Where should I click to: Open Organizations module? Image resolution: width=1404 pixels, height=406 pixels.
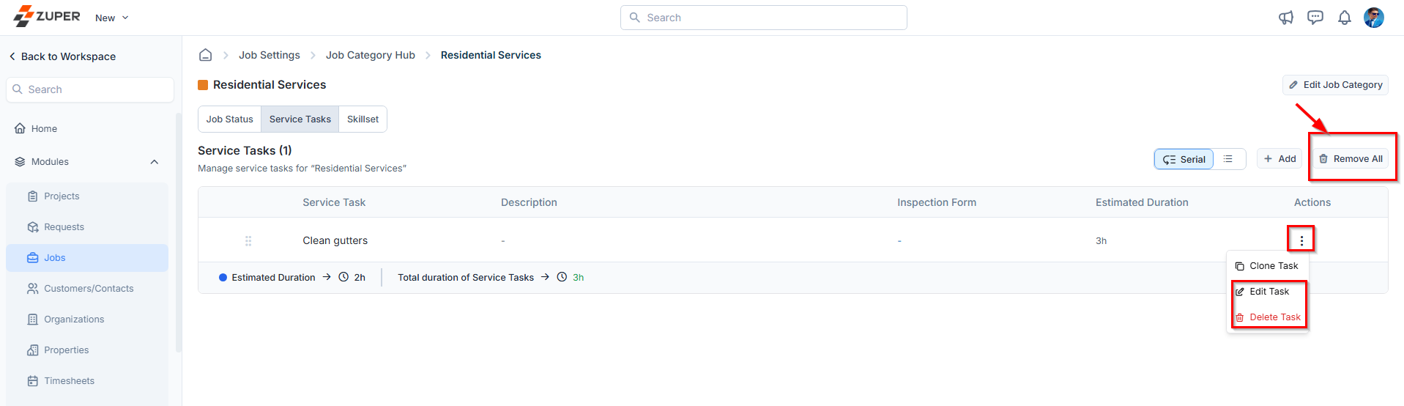tap(87, 320)
